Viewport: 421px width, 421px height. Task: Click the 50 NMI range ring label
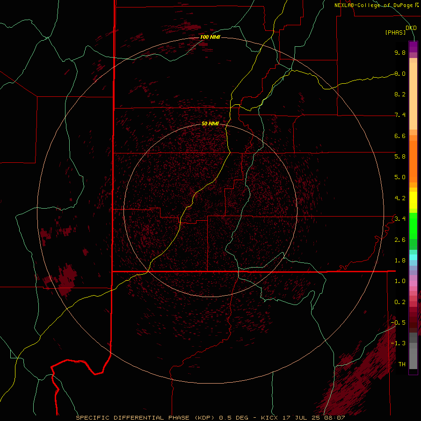[x=210, y=123]
